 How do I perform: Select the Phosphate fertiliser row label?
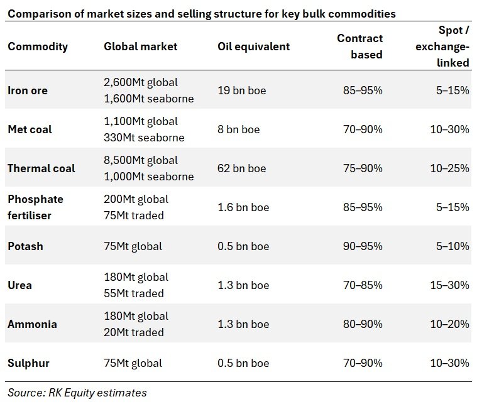[35, 207]
